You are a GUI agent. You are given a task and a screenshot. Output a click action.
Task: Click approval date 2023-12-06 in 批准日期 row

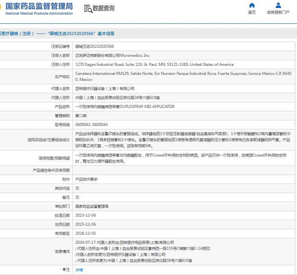86,216
